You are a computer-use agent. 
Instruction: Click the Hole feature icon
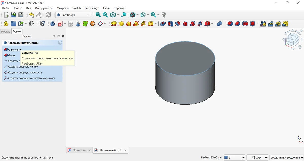(170, 24)
